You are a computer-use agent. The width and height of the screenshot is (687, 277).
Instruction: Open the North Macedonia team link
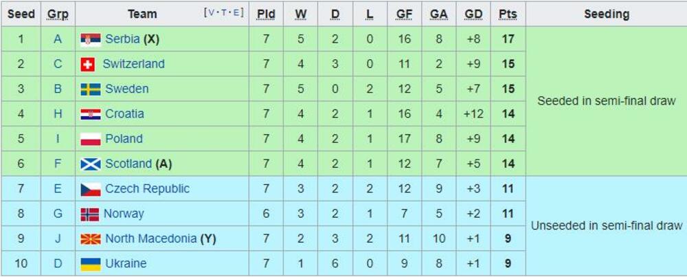pos(150,239)
